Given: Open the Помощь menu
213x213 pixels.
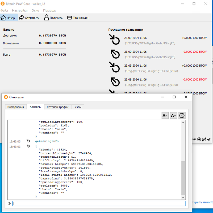Looking at the screenshot, I should click(x=49, y=10).
